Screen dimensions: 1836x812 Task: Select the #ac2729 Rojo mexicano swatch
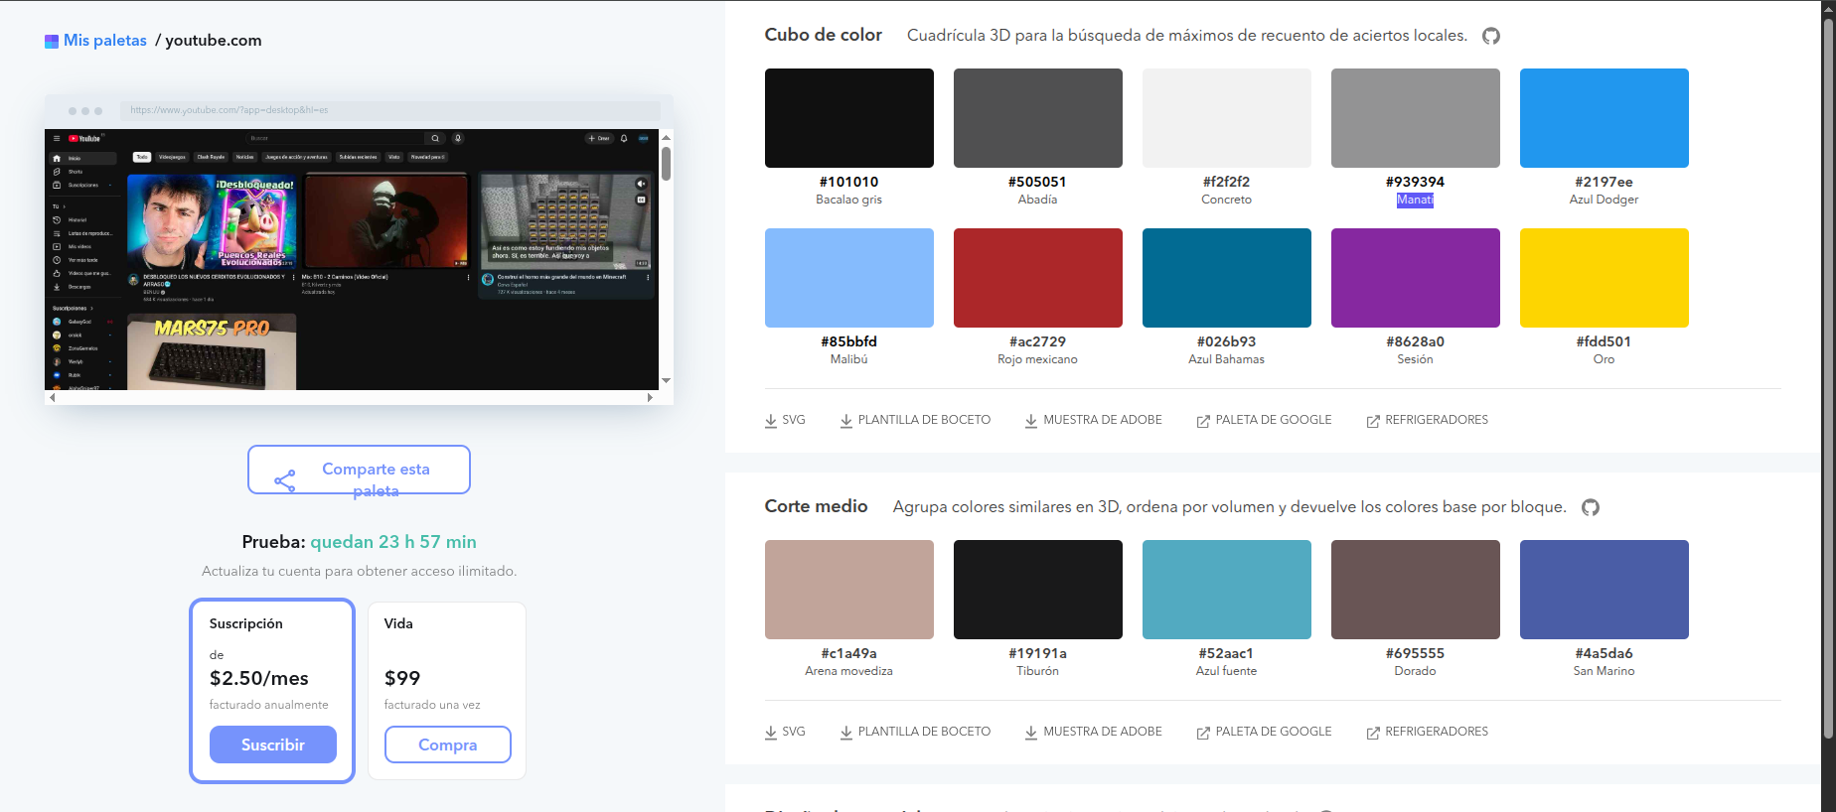1038,278
